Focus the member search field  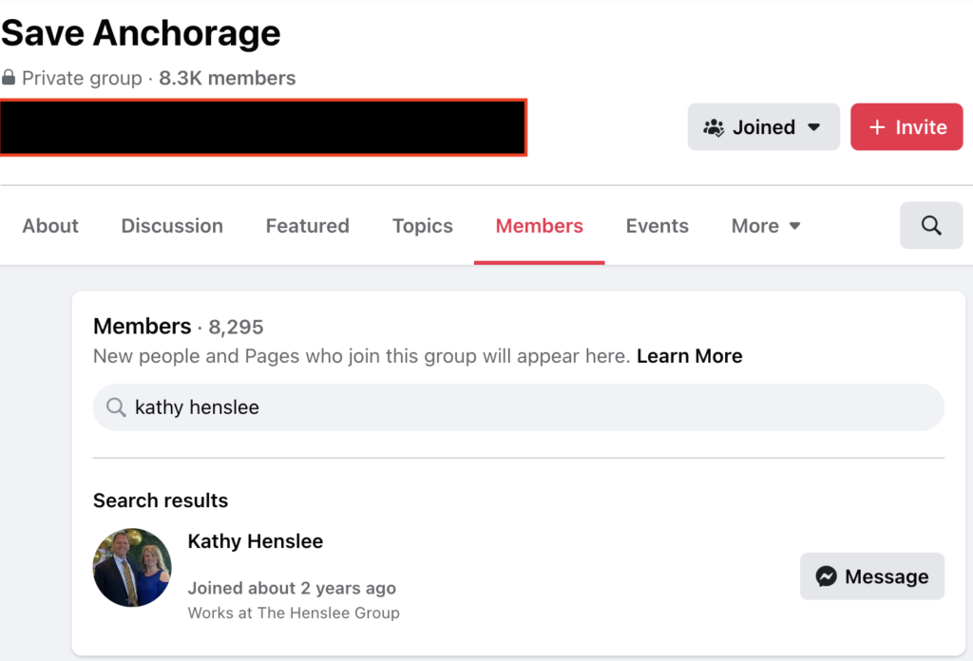(518, 407)
